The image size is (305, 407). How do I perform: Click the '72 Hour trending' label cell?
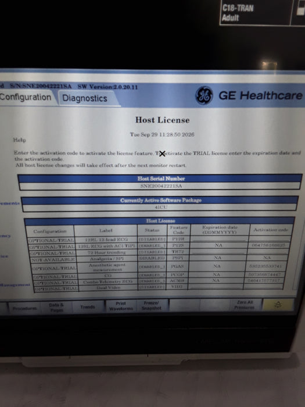point(106,252)
